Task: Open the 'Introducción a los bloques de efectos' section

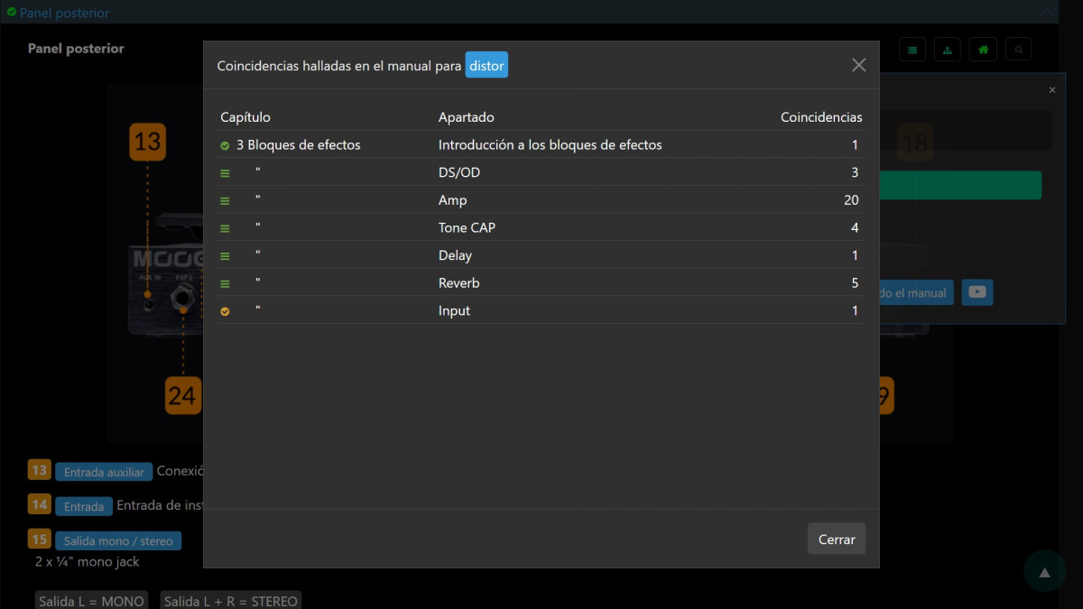Action: [550, 145]
